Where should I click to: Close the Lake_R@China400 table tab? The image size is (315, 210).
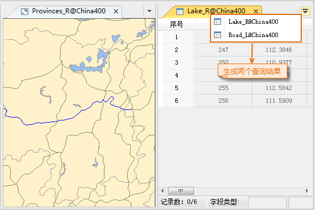click(256, 12)
